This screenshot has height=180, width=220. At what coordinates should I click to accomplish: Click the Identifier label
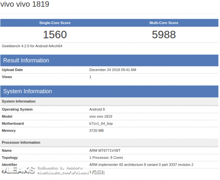(9, 165)
